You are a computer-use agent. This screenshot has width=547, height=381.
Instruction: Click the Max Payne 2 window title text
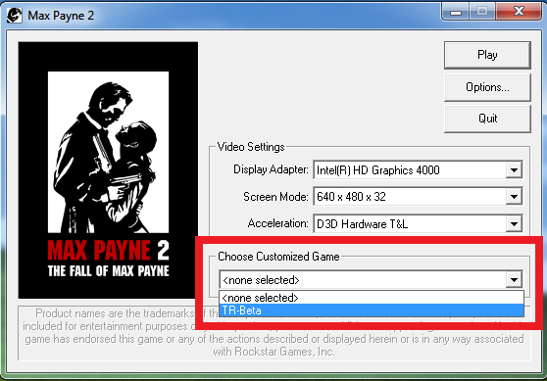tap(61, 16)
